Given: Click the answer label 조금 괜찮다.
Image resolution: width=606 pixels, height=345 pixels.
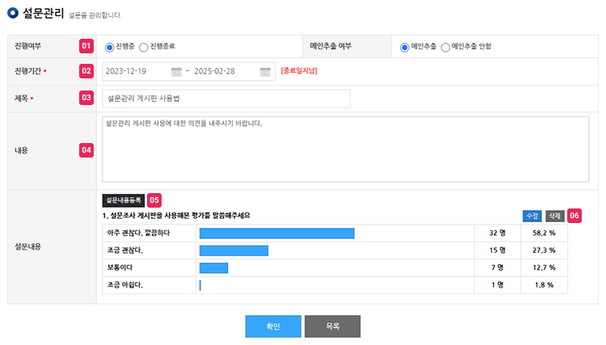Looking at the screenshot, I should (x=124, y=250).
